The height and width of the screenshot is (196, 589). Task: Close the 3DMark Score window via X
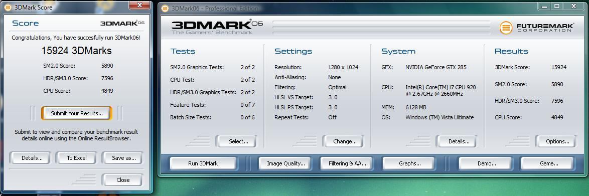pos(139,5)
